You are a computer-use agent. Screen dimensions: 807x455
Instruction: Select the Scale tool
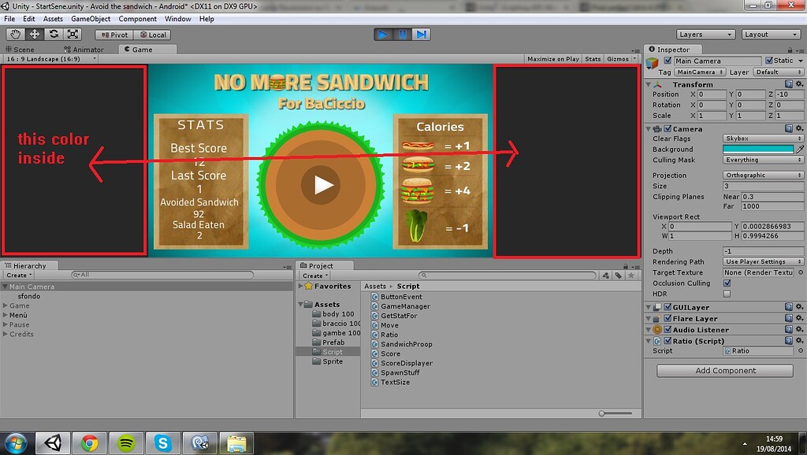coord(73,34)
